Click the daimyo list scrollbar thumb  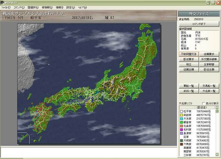point(217,111)
